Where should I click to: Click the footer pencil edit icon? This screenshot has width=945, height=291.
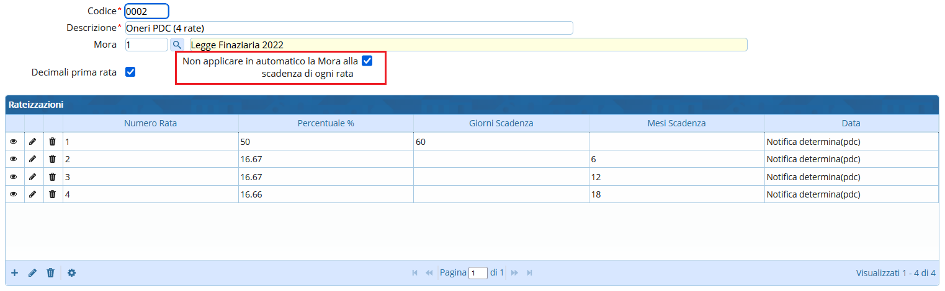[33, 273]
